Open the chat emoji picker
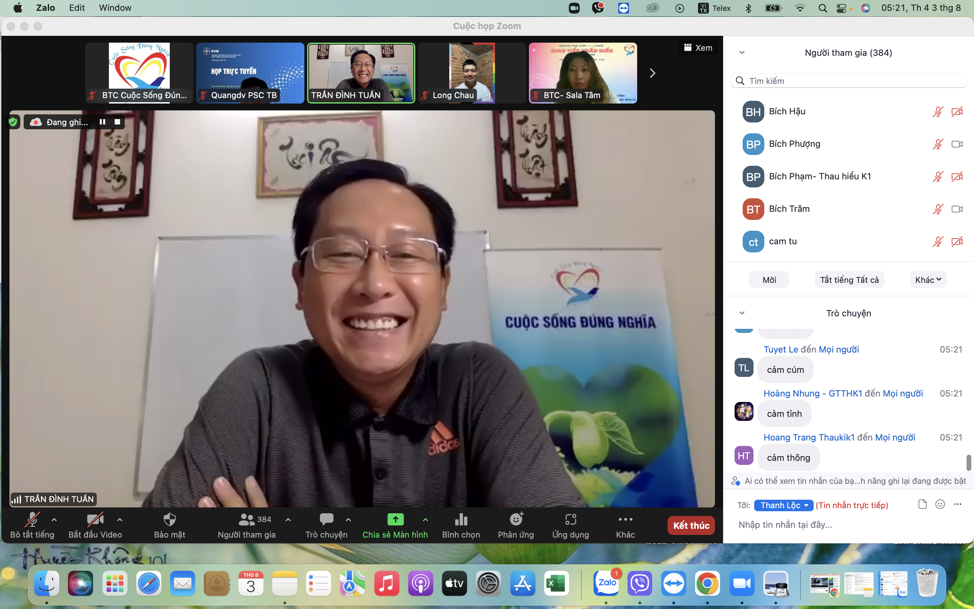Viewport: 974px width, 609px height. coord(940,504)
